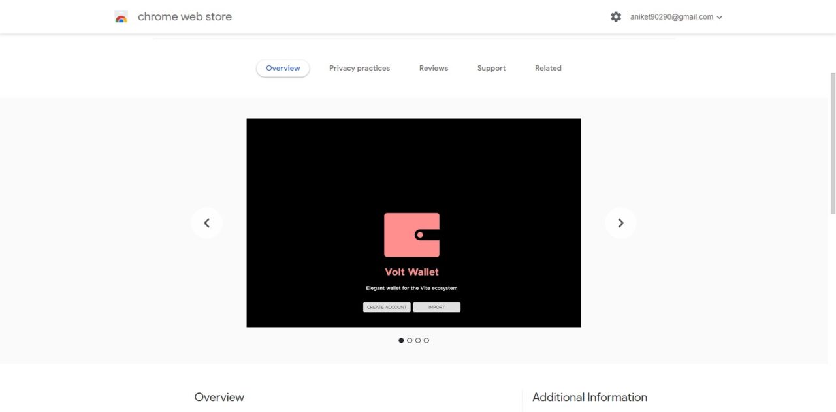Click the 'Additional Information' heading
836x412 pixels.
pyautogui.click(x=590, y=397)
